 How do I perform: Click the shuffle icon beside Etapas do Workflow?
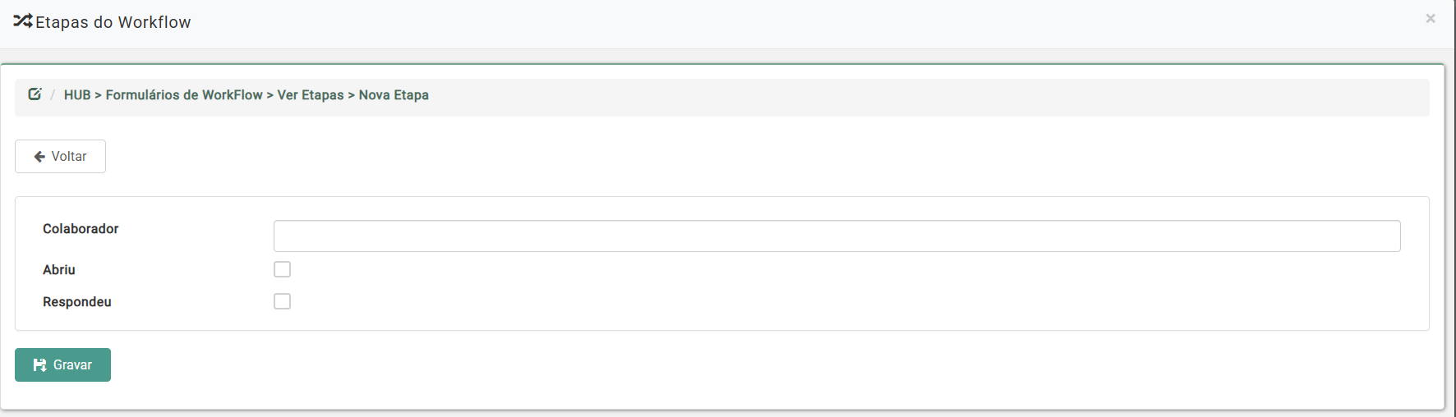pos(23,21)
